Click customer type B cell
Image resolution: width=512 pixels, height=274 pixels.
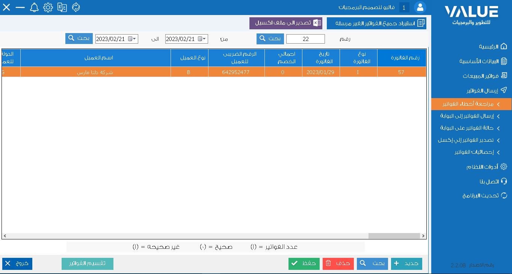click(x=189, y=72)
